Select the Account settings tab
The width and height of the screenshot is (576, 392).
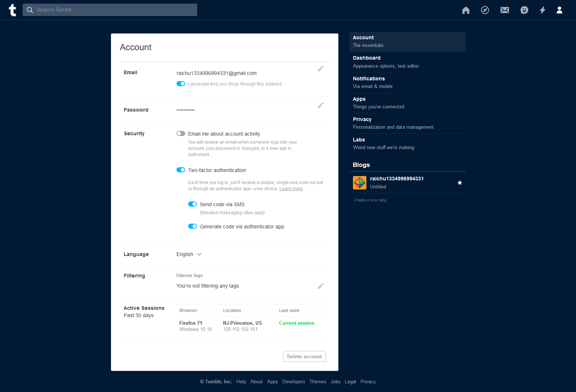tap(408, 41)
